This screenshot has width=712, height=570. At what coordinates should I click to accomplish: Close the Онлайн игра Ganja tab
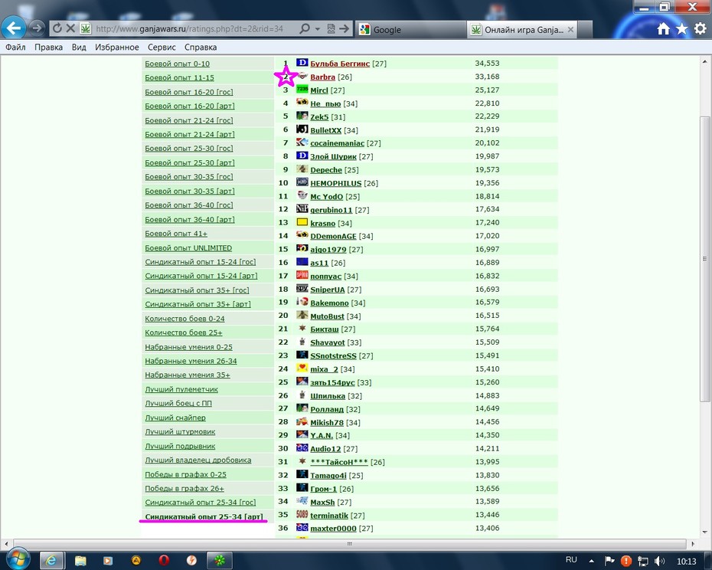click(571, 30)
